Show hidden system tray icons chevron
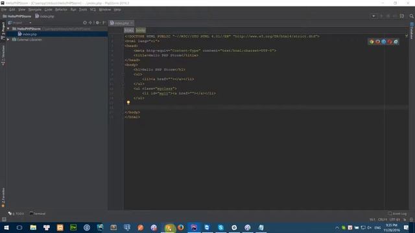This screenshot has height=233, width=415. (x=337, y=227)
